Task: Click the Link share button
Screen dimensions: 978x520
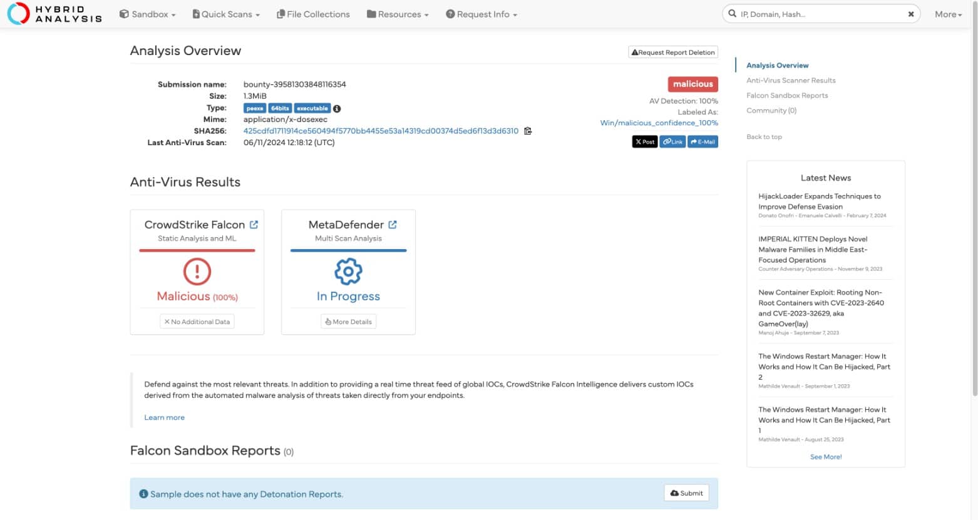Action: [x=672, y=142]
